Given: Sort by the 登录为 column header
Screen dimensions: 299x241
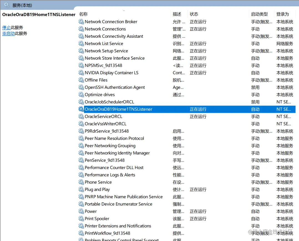Looking at the screenshot, I should [283, 14].
